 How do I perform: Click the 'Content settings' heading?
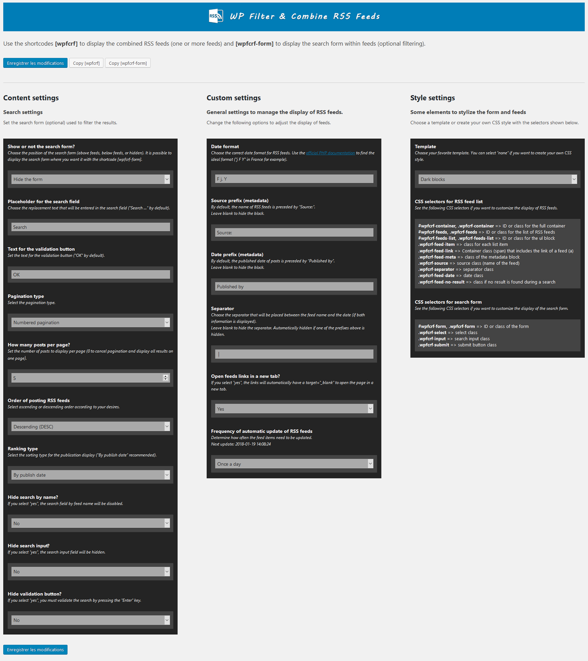click(x=31, y=98)
